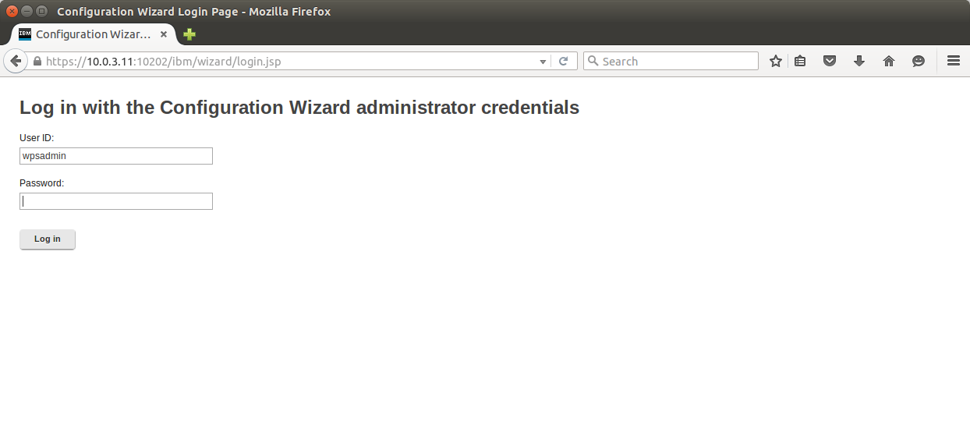This screenshot has height=436, width=970.
Task: Click the Firefox back arrow button
Action: 16,61
